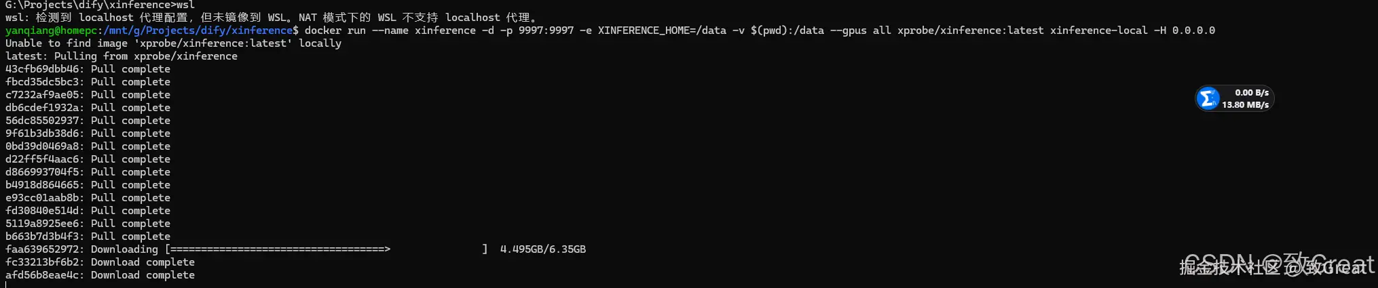This screenshot has width=1378, height=288.
Task: Click layer d866993704f5 Pull complete line
Action: click(88, 172)
